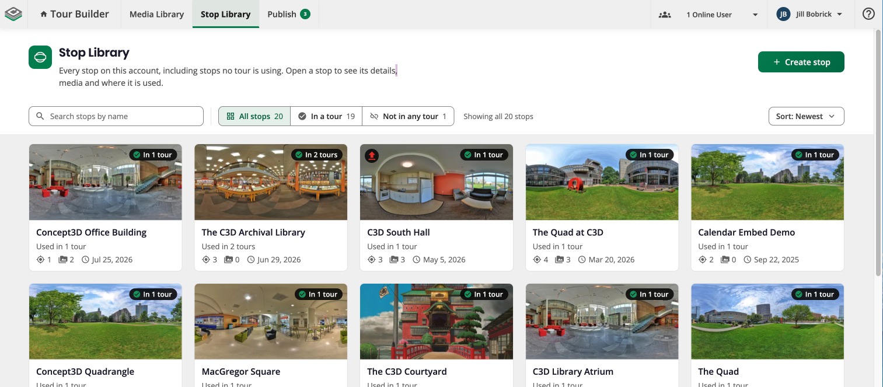Click The C3D Courtyard thumbnail
Image resolution: width=883 pixels, height=387 pixels.
pos(437,322)
